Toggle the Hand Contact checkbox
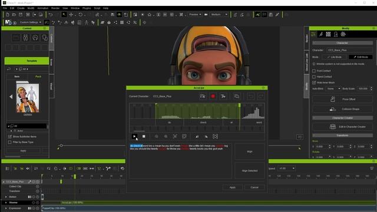Image resolution: width=377 pixels, height=212 pixels. 314,77
